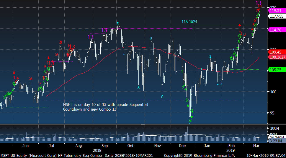This screenshot has width=286, height=158.
Task: Click the green 105.25 price label
Action: [x=276, y=70]
